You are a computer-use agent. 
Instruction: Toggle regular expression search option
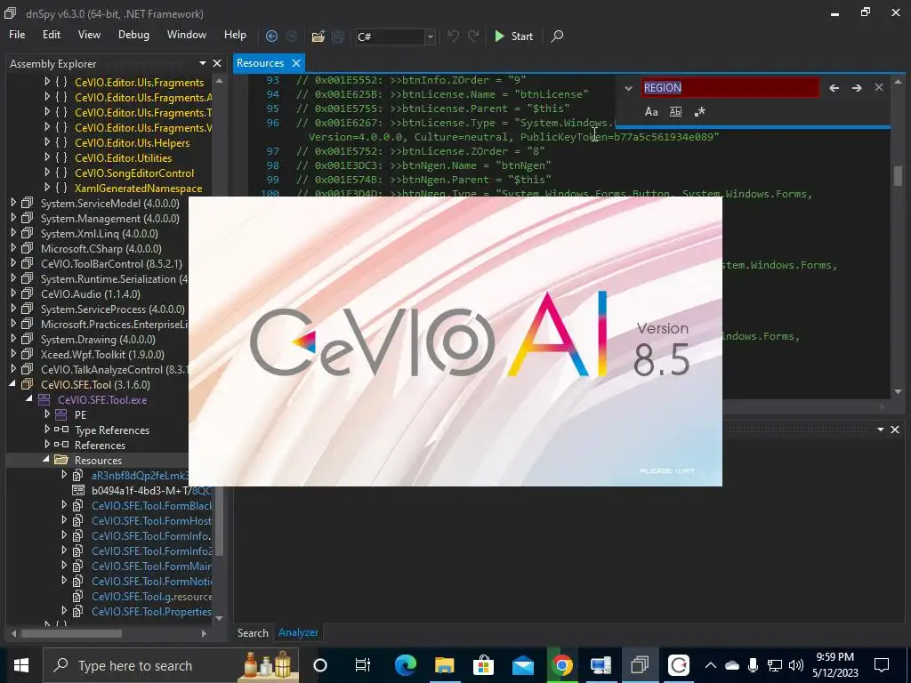click(699, 111)
